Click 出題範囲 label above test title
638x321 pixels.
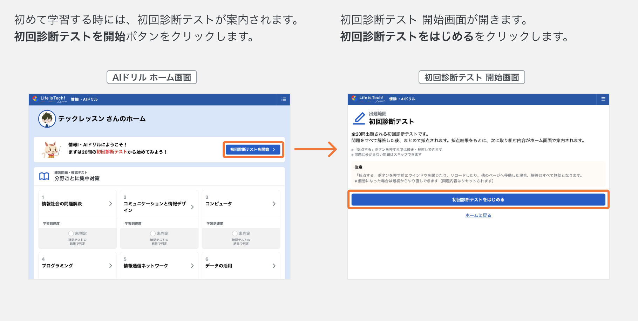click(x=378, y=114)
